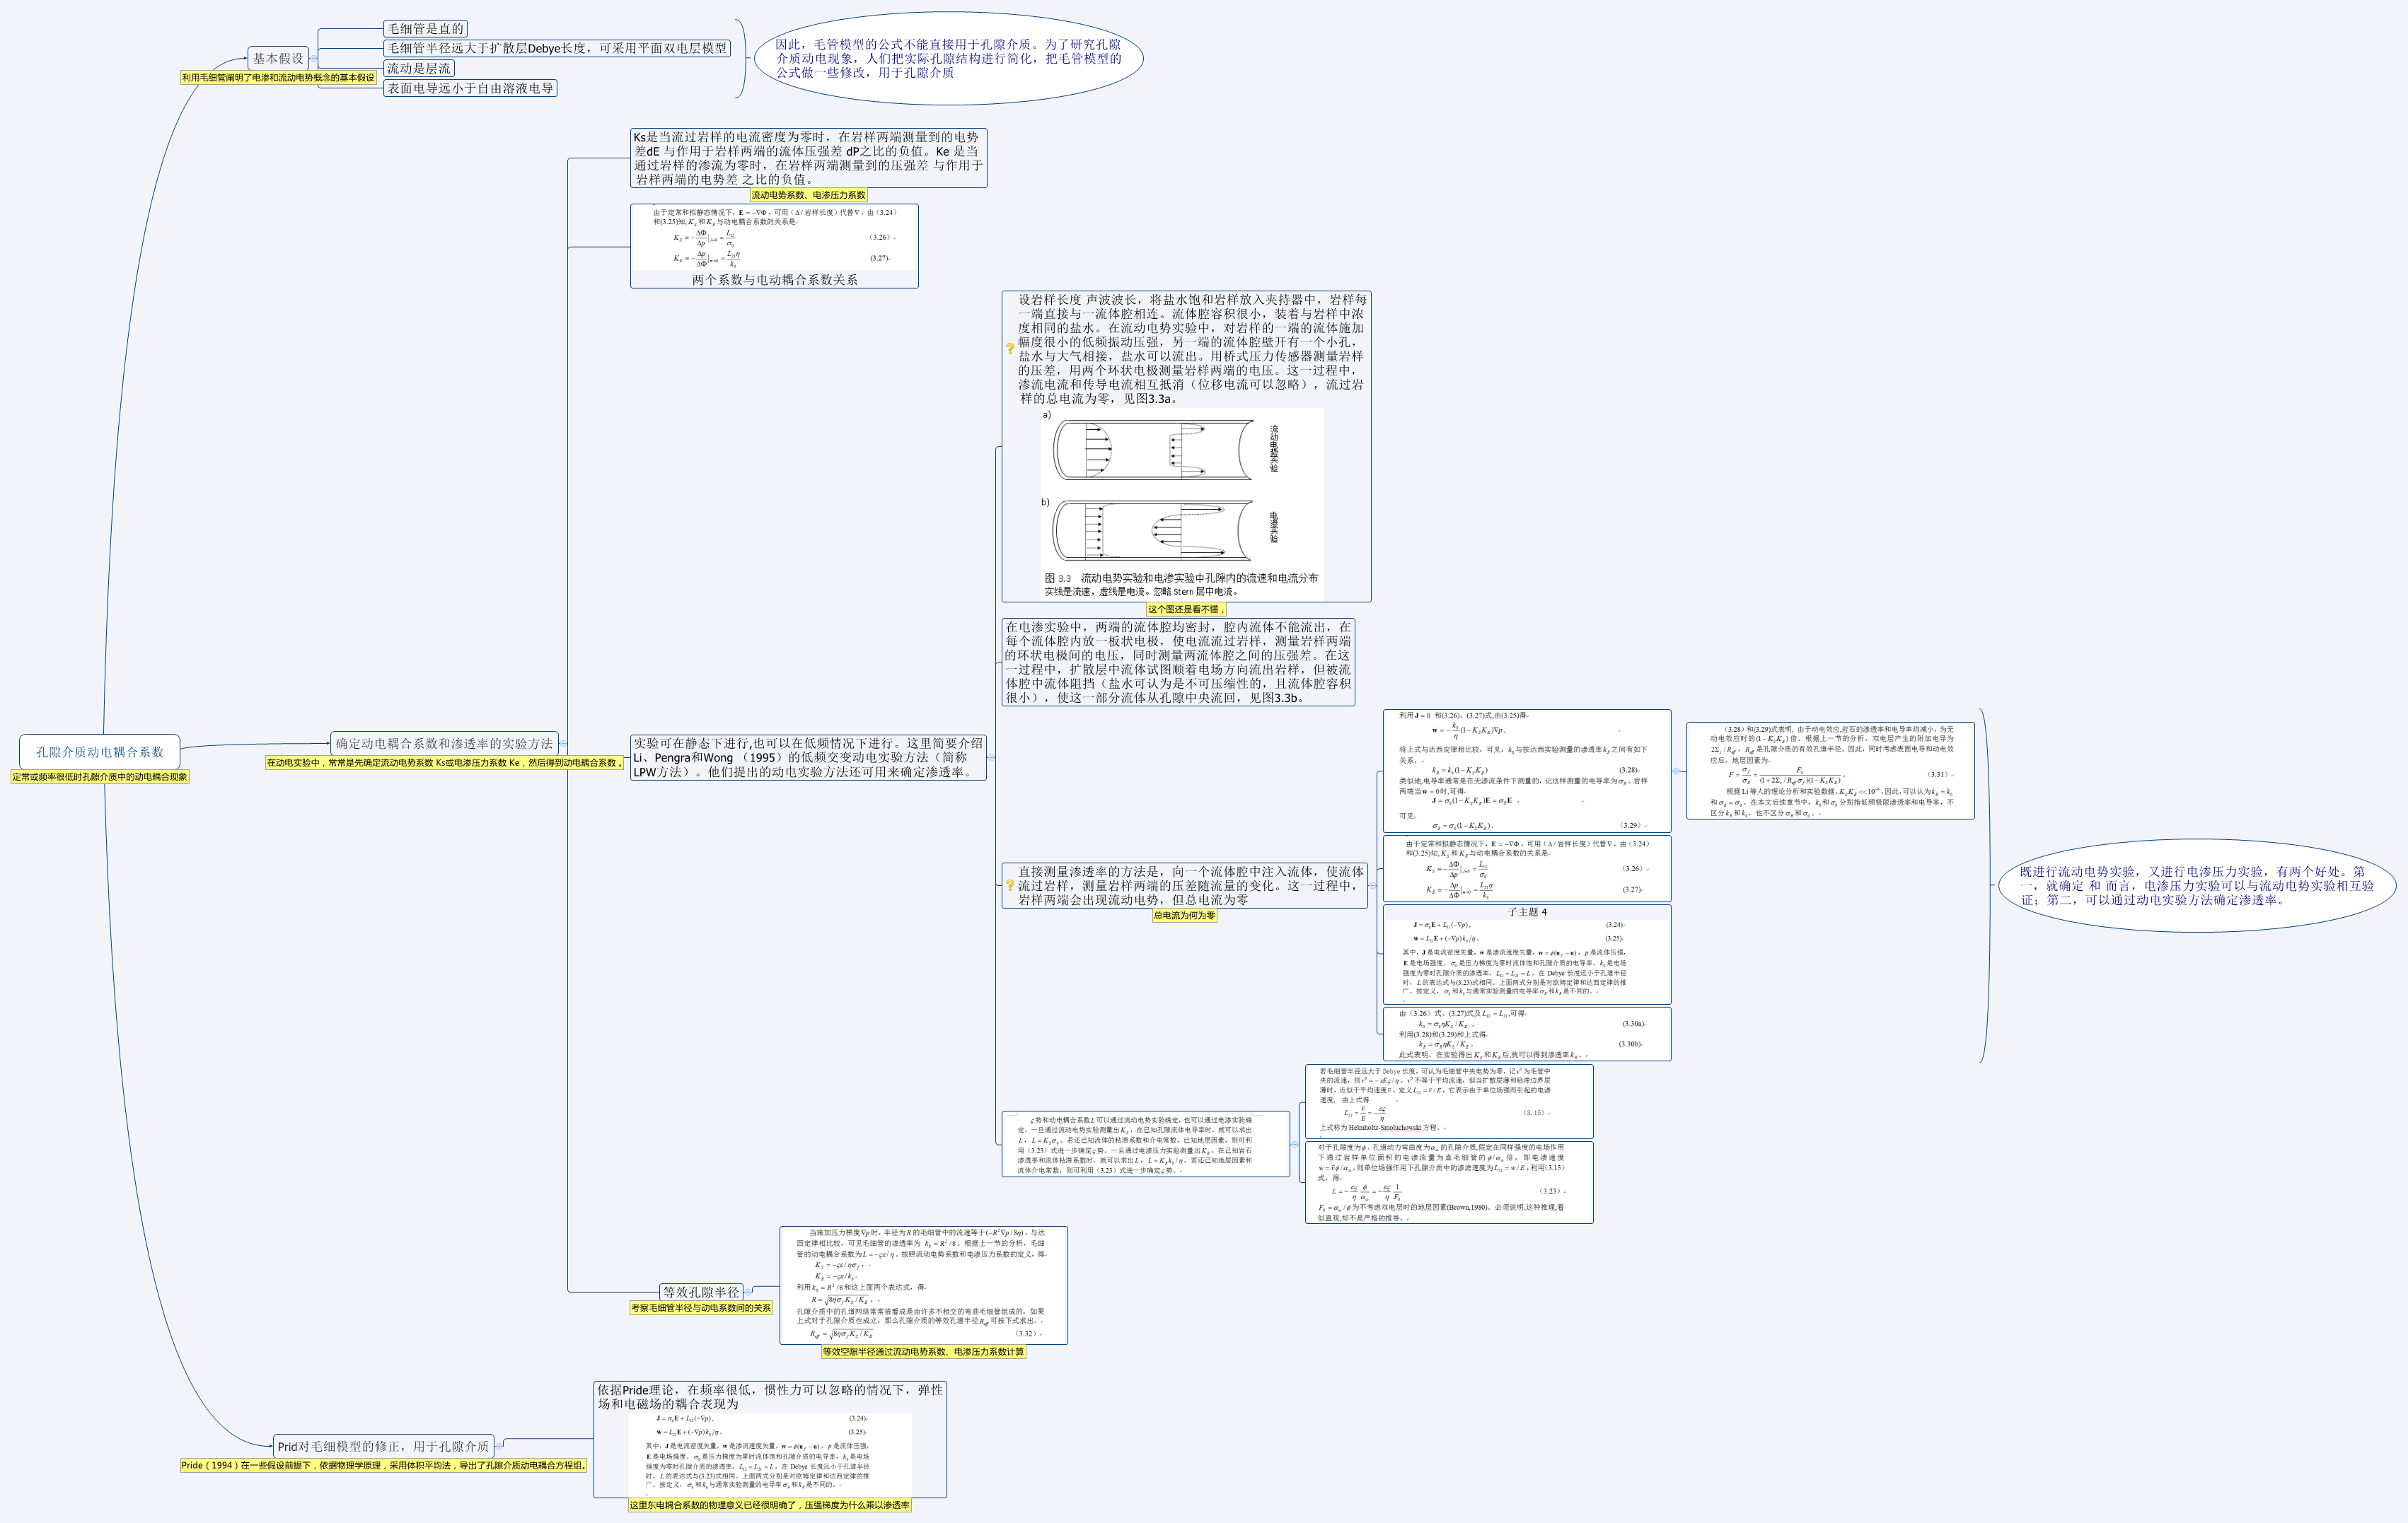Viewport: 2408px width, 1523px height.
Task: Select subtopic 流动是层流
Action: tap(419, 68)
